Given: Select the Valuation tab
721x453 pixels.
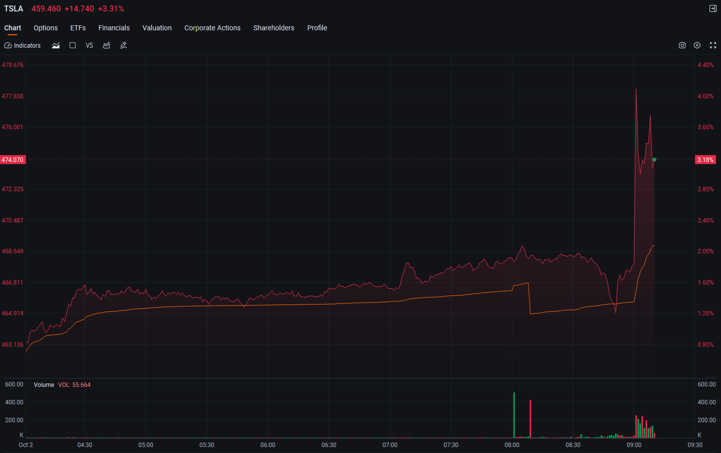Looking at the screenshot, I should click(157, 28).
